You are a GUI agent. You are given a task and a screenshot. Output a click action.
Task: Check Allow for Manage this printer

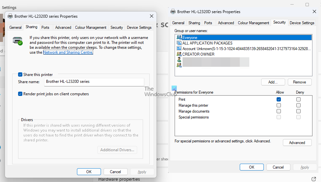click(279, 105)
